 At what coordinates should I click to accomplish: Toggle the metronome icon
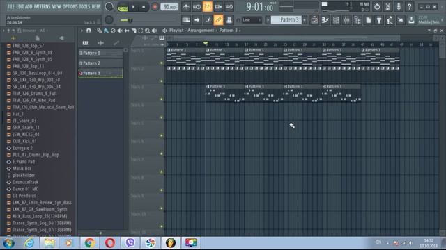click(x=186, y=6)
